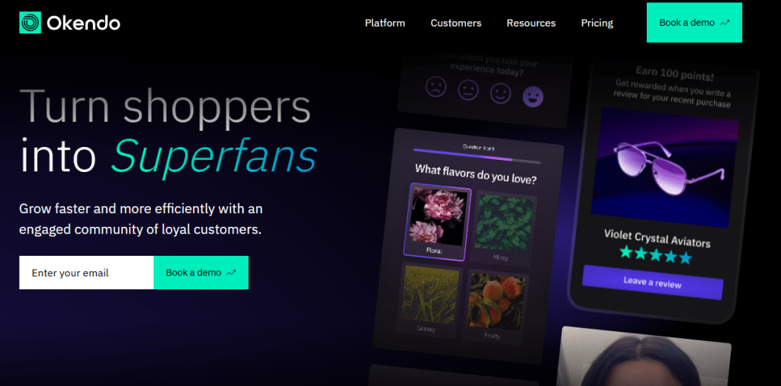Click the Okendo spiral logo icon

point(30,22)
